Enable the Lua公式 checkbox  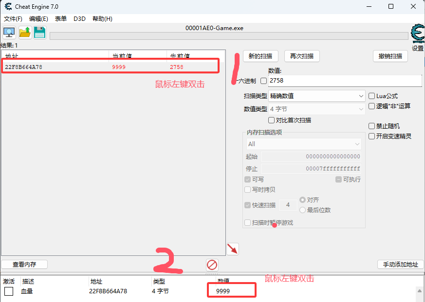click(x=371, y=96)
